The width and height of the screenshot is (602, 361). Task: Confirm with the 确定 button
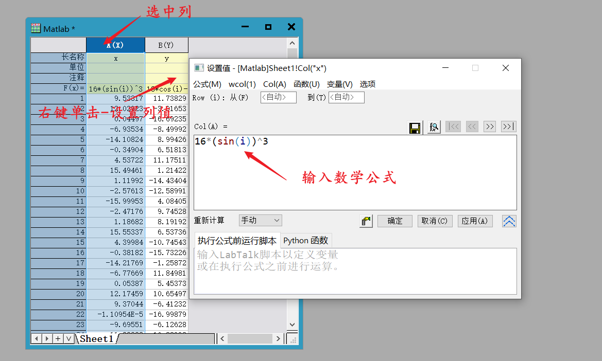pyautogui.click(x=394, y=221)
